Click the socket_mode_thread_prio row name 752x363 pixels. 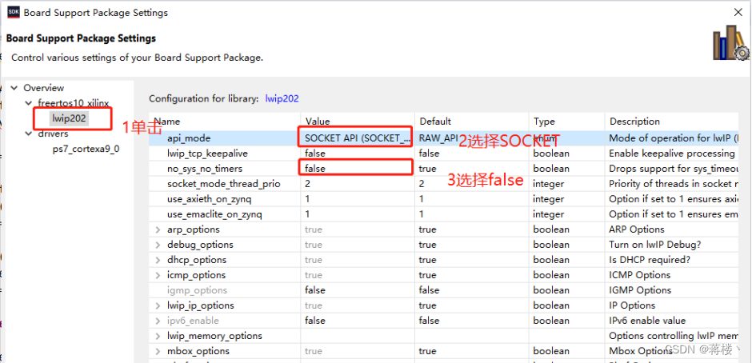click(223, 184)
